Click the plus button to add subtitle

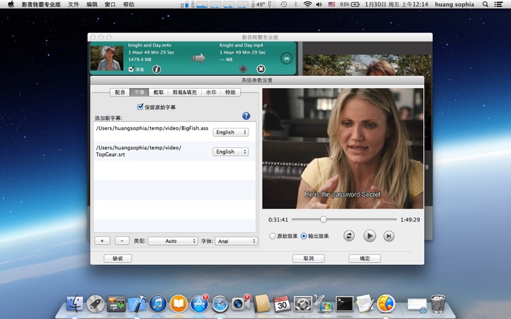point(102,241)
